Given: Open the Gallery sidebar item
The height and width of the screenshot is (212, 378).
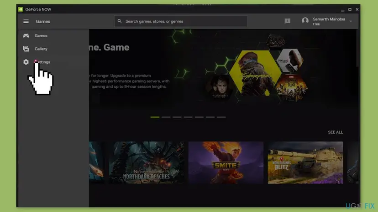Looking at the screenshot, I should 53,49.
